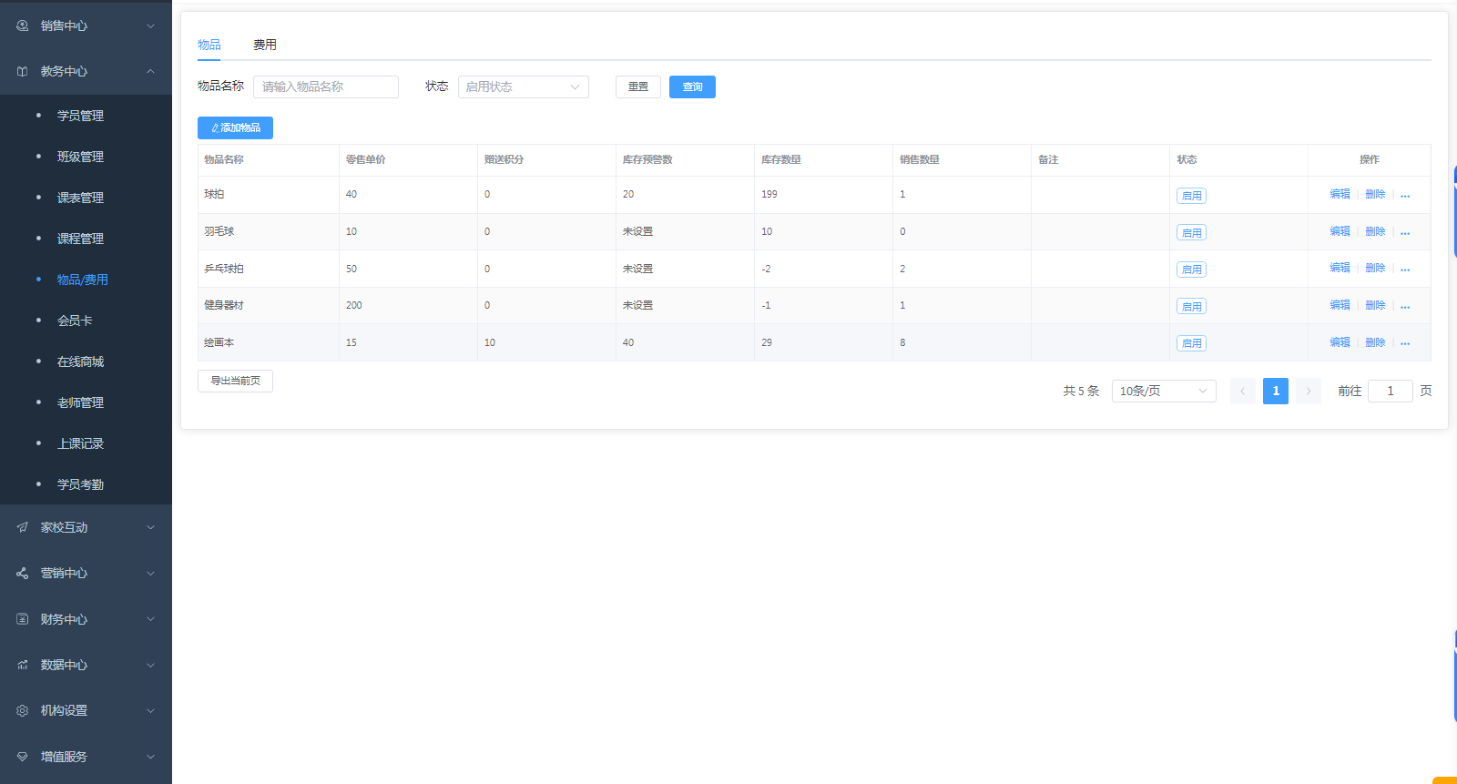The image size is (1457, 784).
Task: Delete the 羽毛球 item
Action: pyautogui.click(x=1375, y=231)
